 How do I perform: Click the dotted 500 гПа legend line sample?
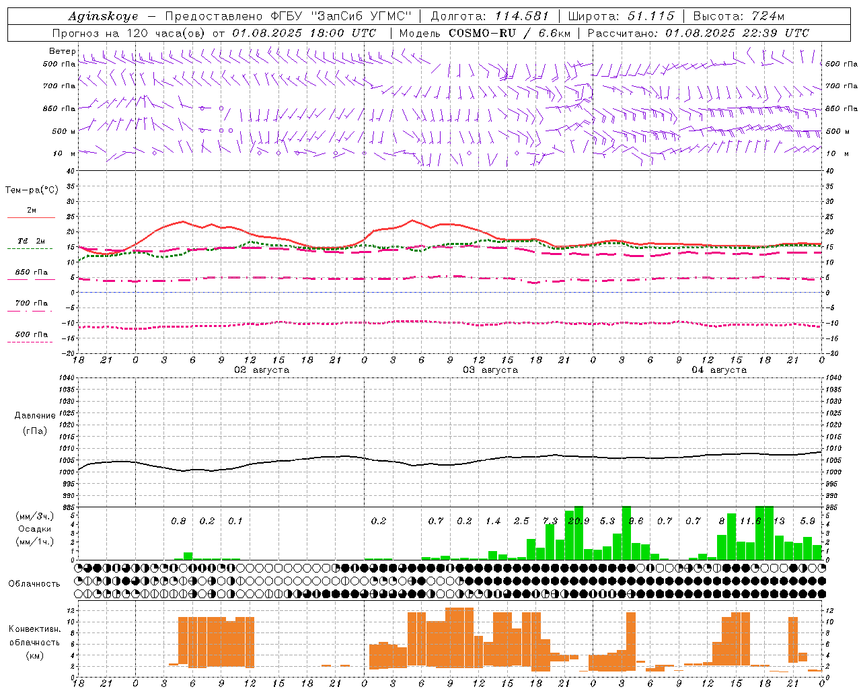tap(31, 342)
